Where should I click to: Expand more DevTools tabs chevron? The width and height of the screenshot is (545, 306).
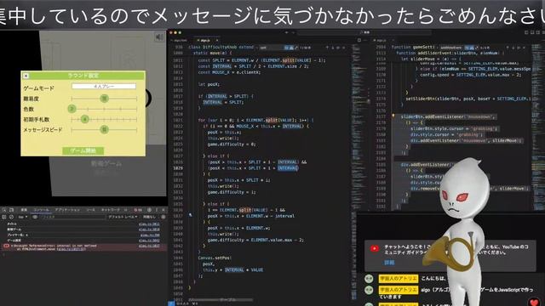[x=125, y=210]
